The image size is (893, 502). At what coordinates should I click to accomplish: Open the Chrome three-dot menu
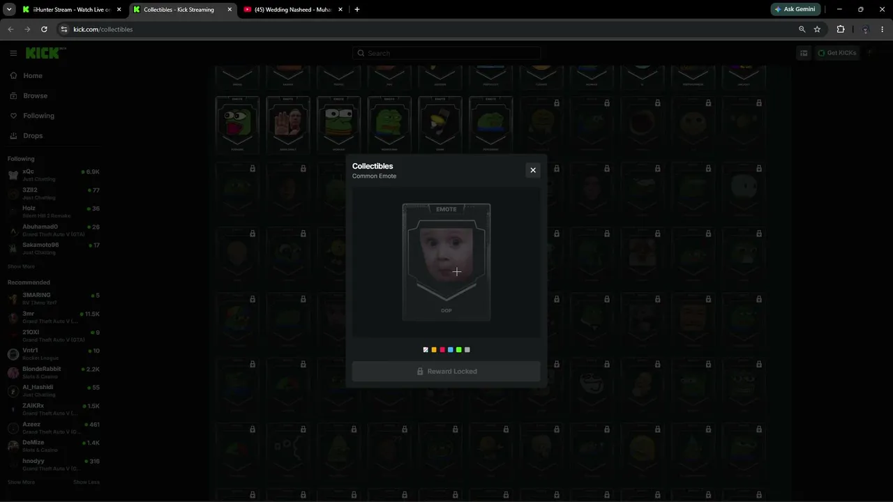pos(883,29)
